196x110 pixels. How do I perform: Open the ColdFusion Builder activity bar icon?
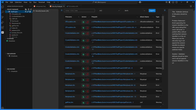point(3,33)
